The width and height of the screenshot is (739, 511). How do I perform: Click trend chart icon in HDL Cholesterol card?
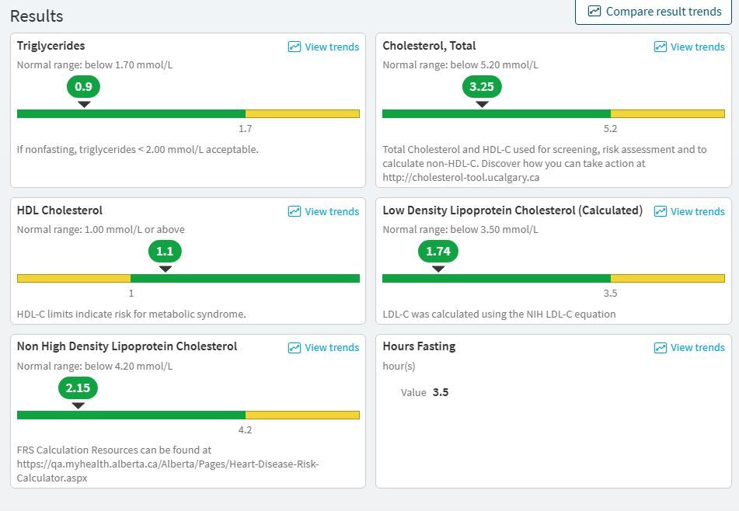point(294,211)
